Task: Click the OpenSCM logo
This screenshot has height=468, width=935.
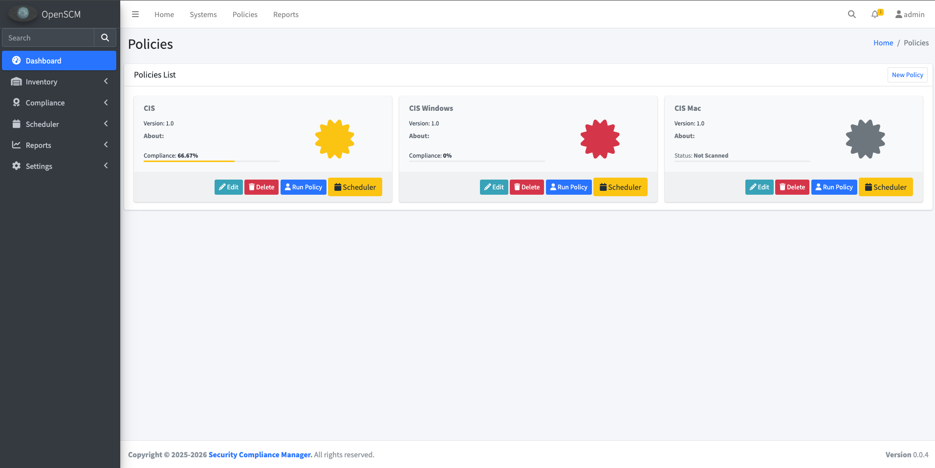Action: pyautogui.click(x=23, y=14)
